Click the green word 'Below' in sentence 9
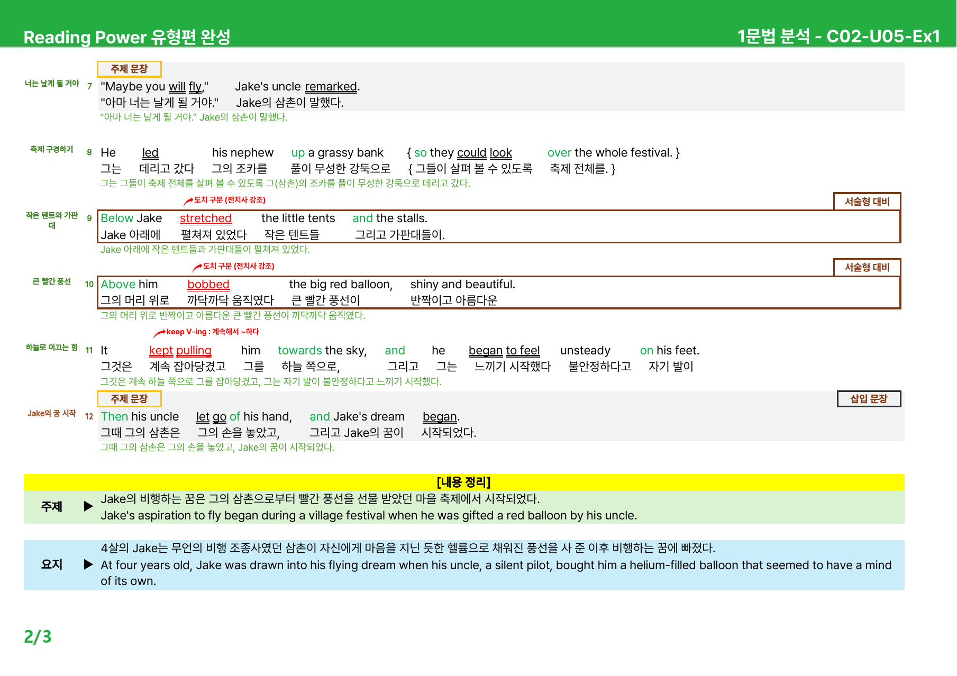The width and height of the screenshot is (957, 676). click(117, 218)
